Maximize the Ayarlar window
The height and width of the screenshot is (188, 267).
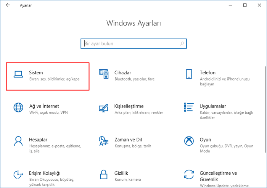click(245, 5)
